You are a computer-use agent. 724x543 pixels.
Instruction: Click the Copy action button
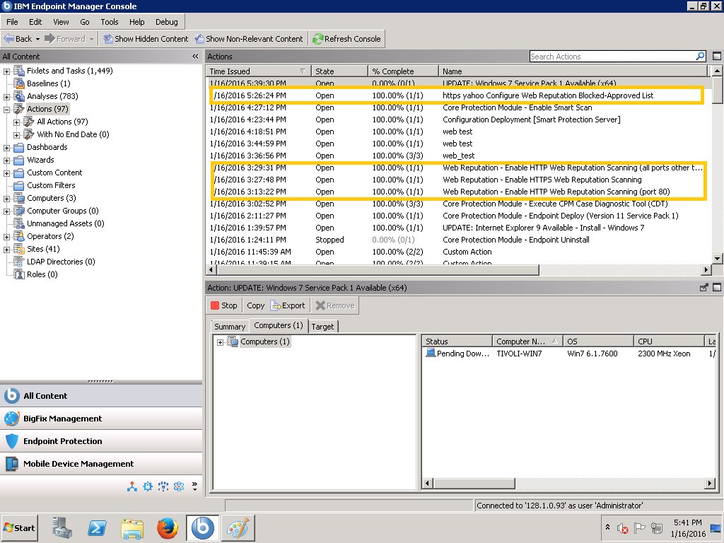pyautogui.click(x=255, y=305)
